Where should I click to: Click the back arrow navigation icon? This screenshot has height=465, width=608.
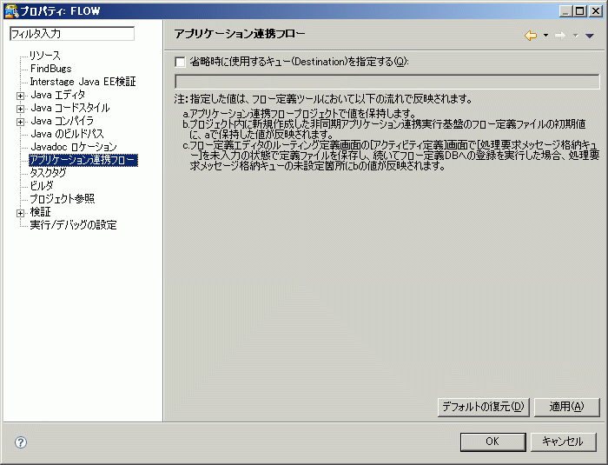click(x=531, y=36)
